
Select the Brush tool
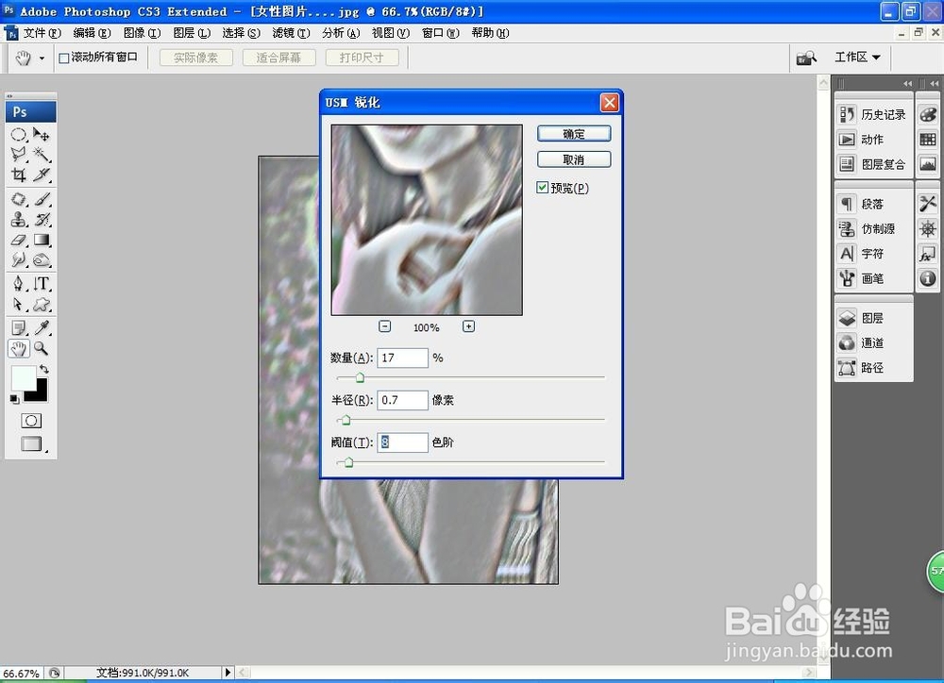pos(41,199)
